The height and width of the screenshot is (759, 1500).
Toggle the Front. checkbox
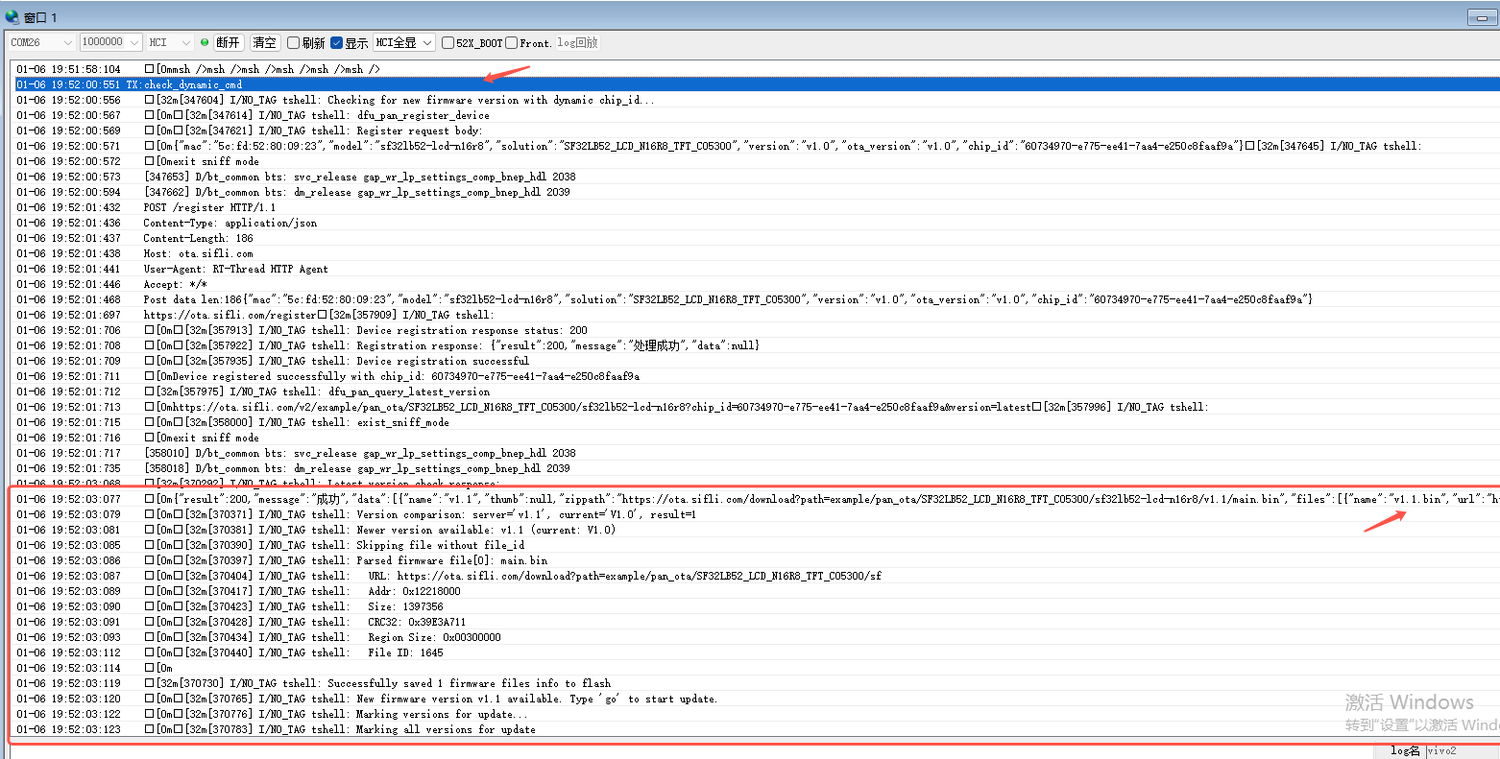[512, 43]
